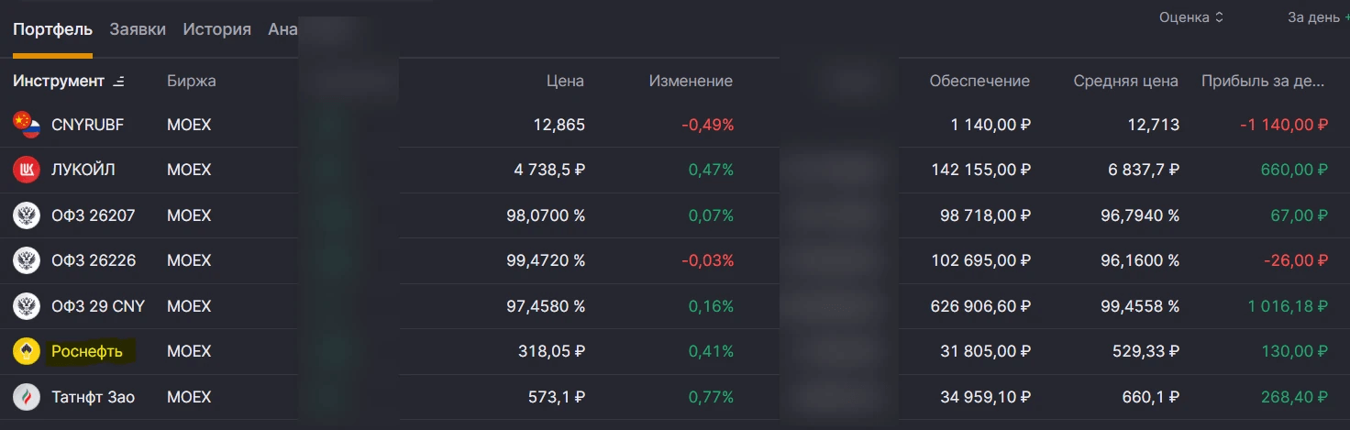The width and height of the screenshot is (1350, 430).
Task: Click the price 97,4580 %
Action: click(546, 306)
